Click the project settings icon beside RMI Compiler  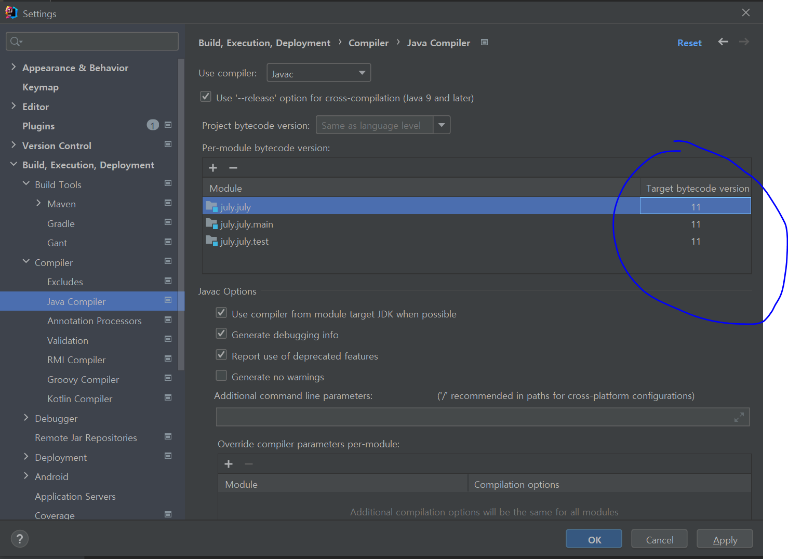(x=168, y=358)
